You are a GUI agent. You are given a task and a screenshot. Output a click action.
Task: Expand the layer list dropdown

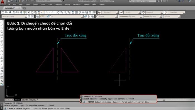tap(82, 16)
